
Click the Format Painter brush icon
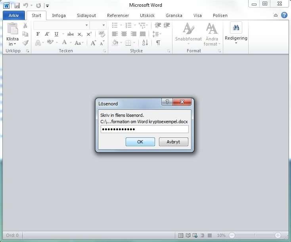point(25,43)
